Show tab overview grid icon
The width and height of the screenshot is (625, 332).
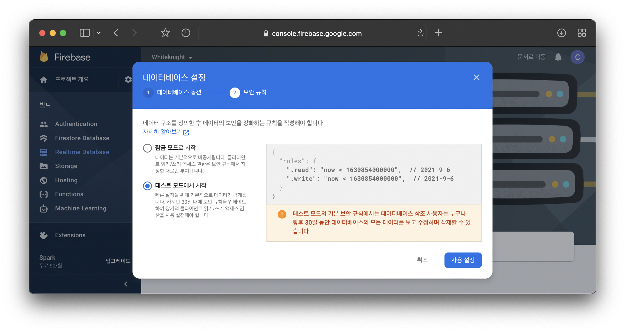(x=582, y=33)
